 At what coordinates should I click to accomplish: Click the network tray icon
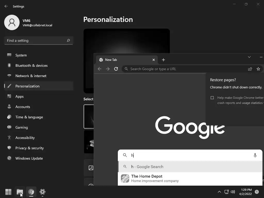226,192
